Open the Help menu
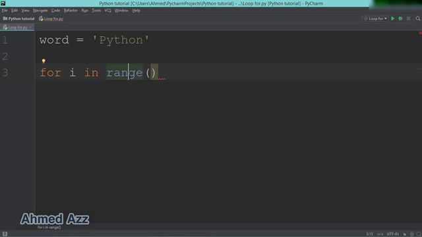Image resolution: width=422 pixels, height=237 pixels. click(136, 11)
